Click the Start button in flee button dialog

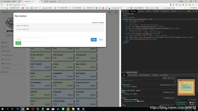94,40
